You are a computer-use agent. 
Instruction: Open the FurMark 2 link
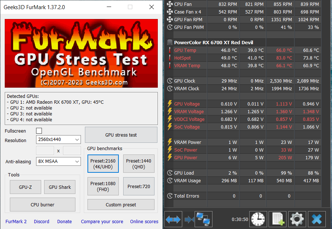pos(16,222)
